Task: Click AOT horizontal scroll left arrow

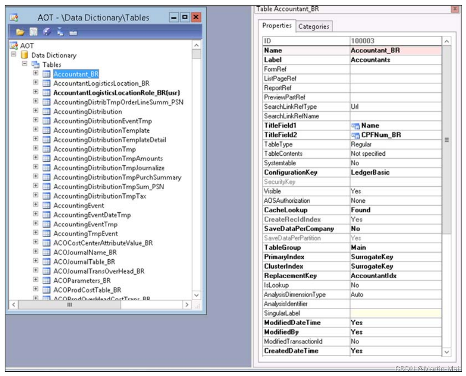Action: pos(14,304)
